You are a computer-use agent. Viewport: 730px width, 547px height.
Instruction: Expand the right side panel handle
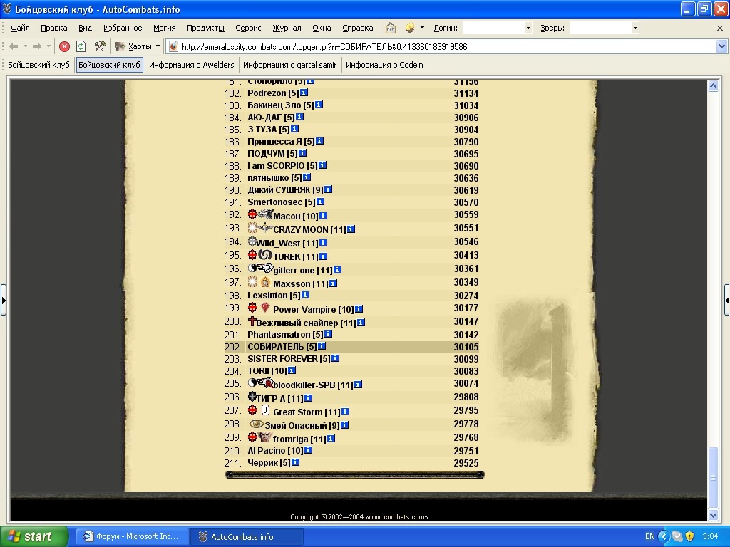pyautogui.click(x=726, y=300)
